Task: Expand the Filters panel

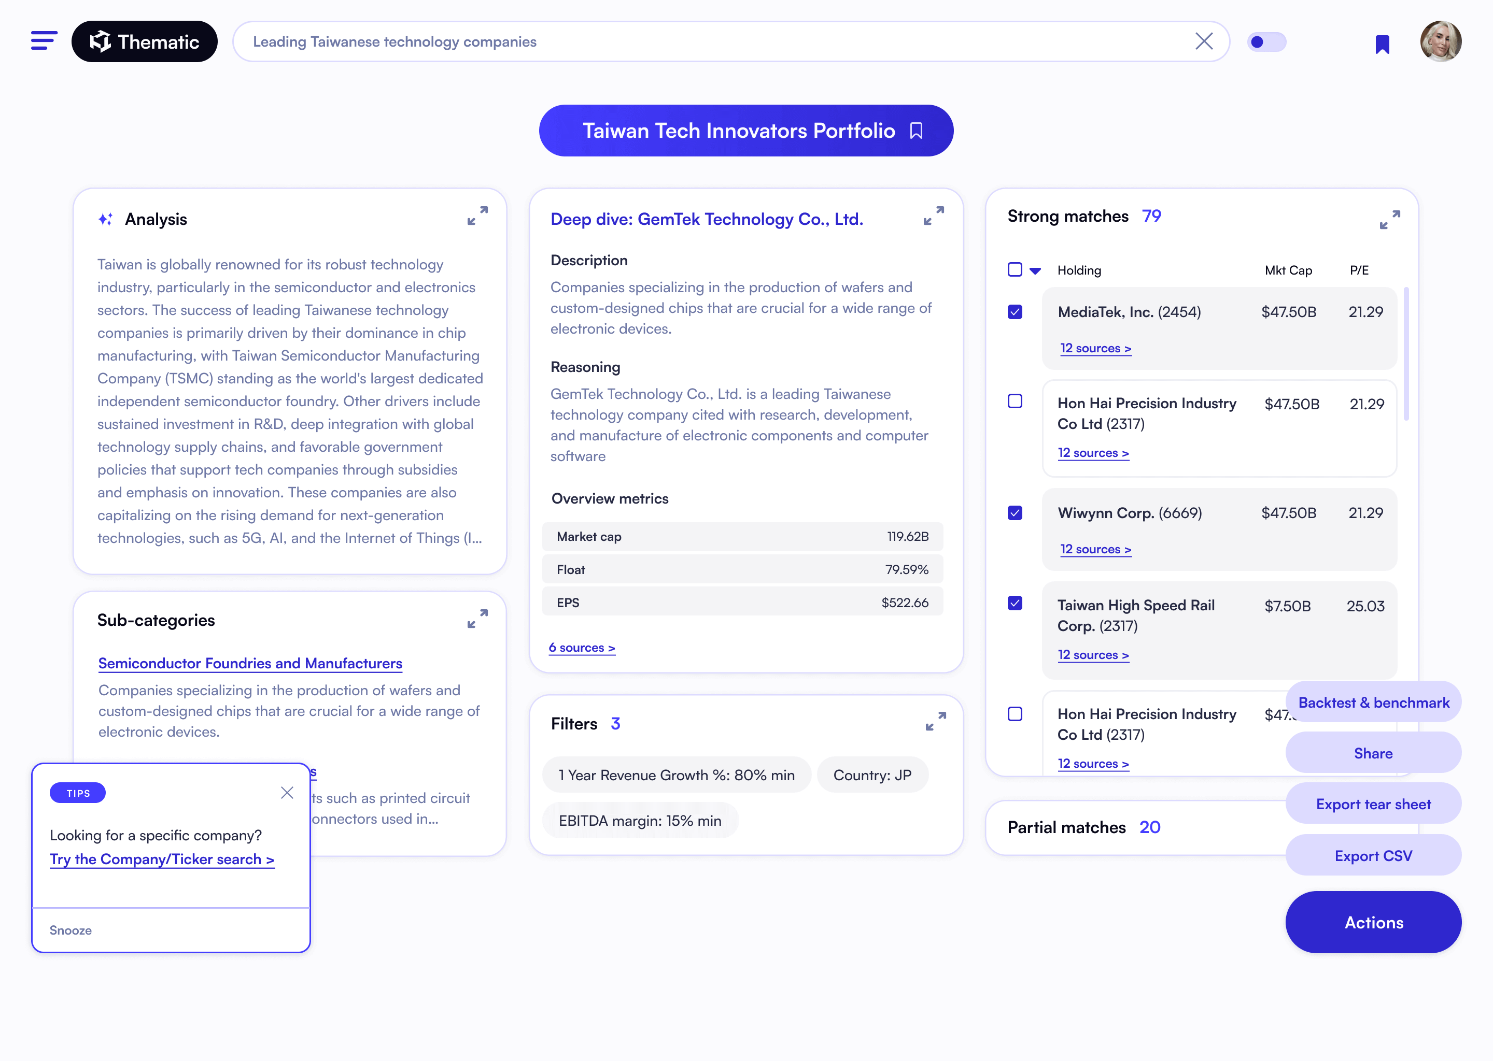Action: [935, 721]
